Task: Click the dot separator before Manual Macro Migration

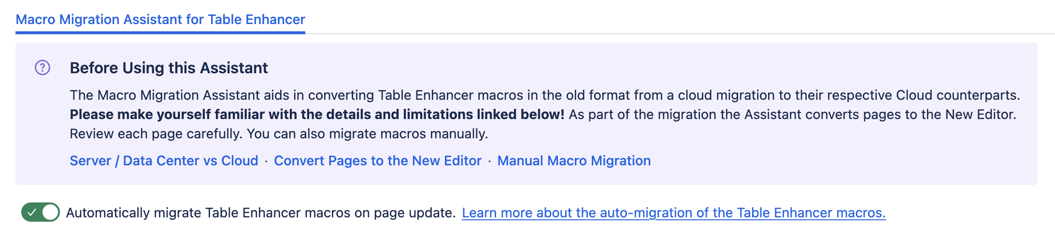Action: point(489,161)
